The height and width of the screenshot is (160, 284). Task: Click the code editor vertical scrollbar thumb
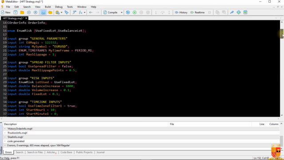(x=282, y=34)
